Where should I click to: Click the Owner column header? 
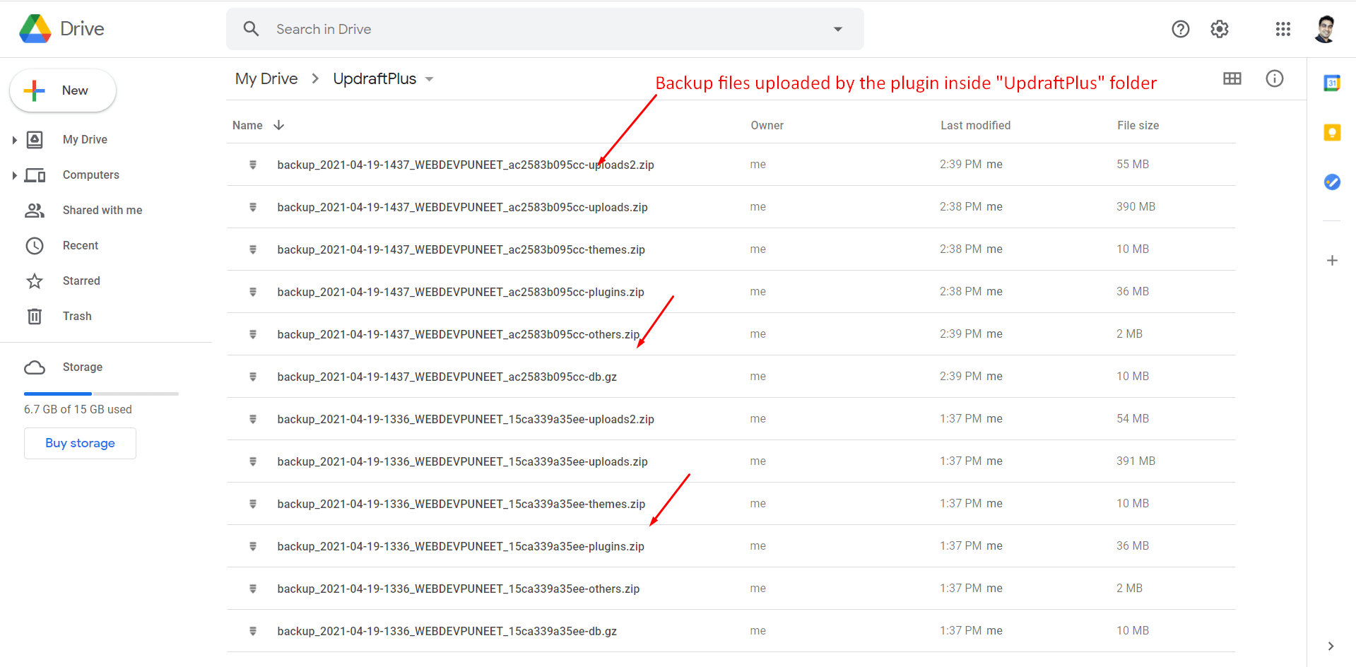pyautogui.click(x=767, y=125)
